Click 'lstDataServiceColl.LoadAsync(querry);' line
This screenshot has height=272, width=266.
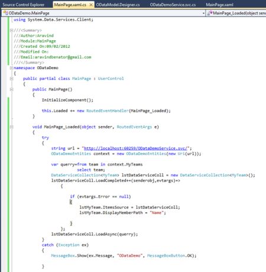point(95,234)
